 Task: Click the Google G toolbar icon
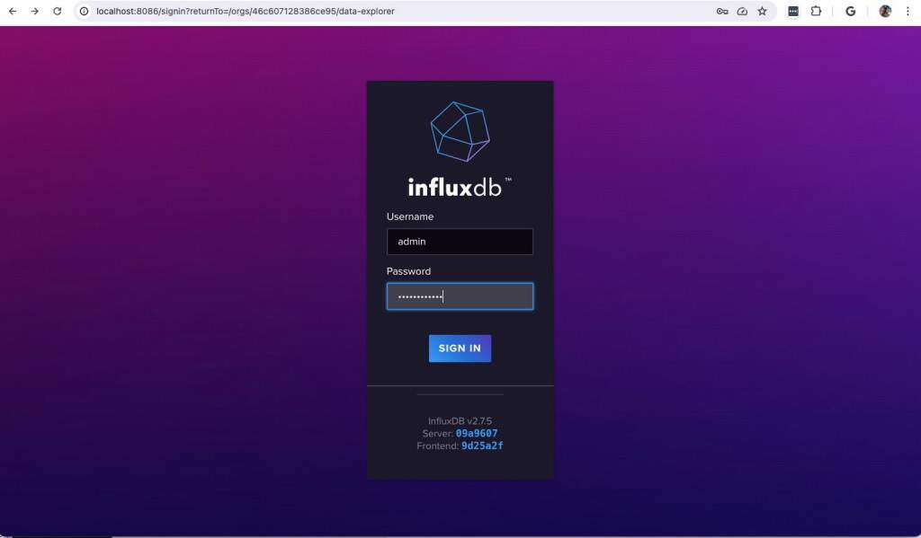coord(850,11)
